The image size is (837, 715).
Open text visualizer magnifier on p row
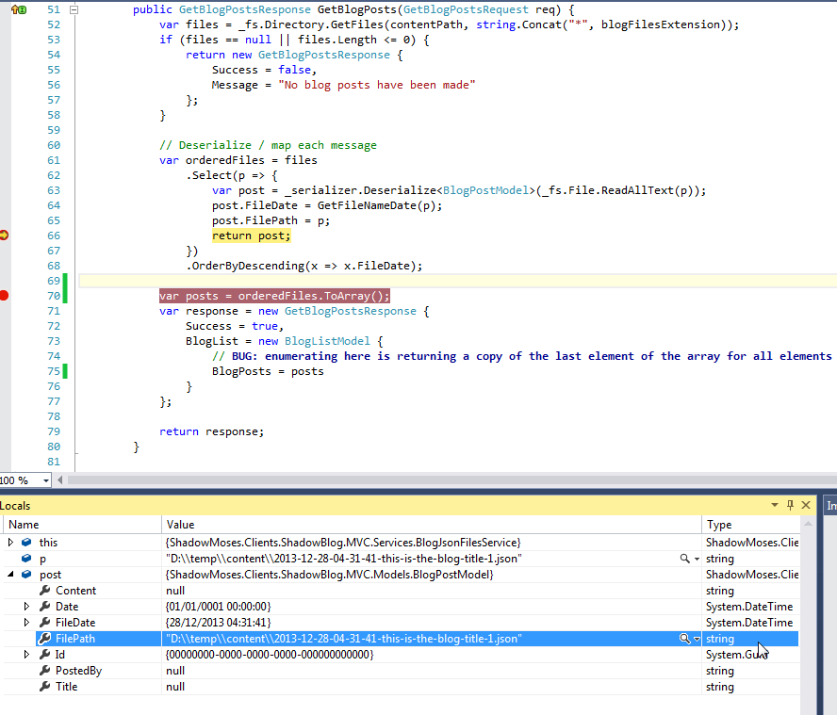click(x=684, y=559)
